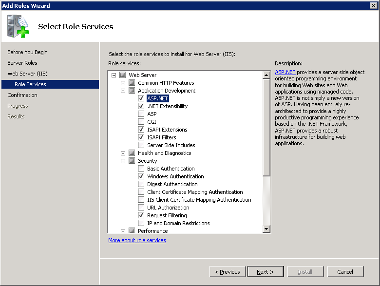Screen dimensions: 380x286
Task: Open More about role services link
Action: [137, 240]
